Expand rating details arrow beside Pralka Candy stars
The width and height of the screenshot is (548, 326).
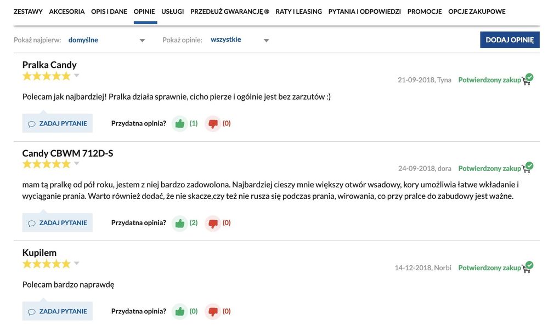coord(77,76)
